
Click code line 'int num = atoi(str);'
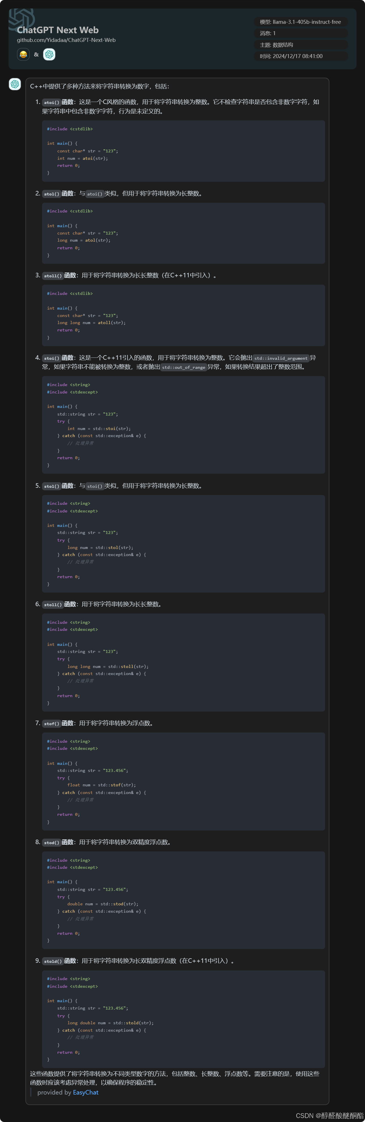pyautogui.click(x=82, y=158)
